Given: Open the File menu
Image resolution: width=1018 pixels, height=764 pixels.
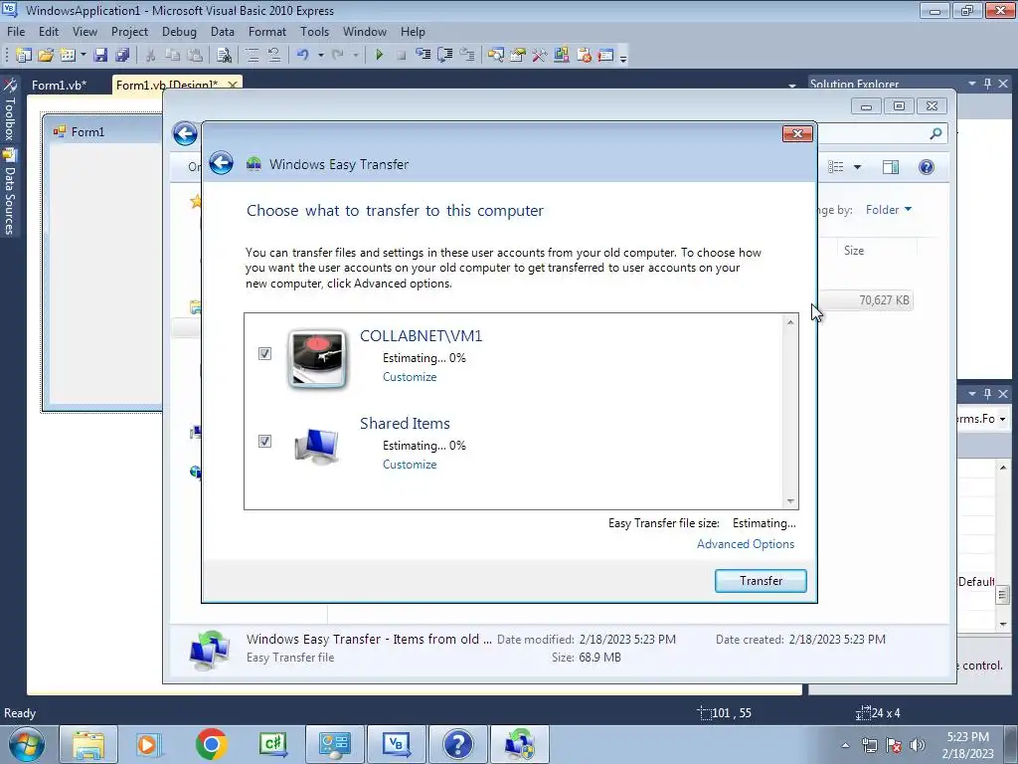Looking at the screenshot, I should [16, 32].
